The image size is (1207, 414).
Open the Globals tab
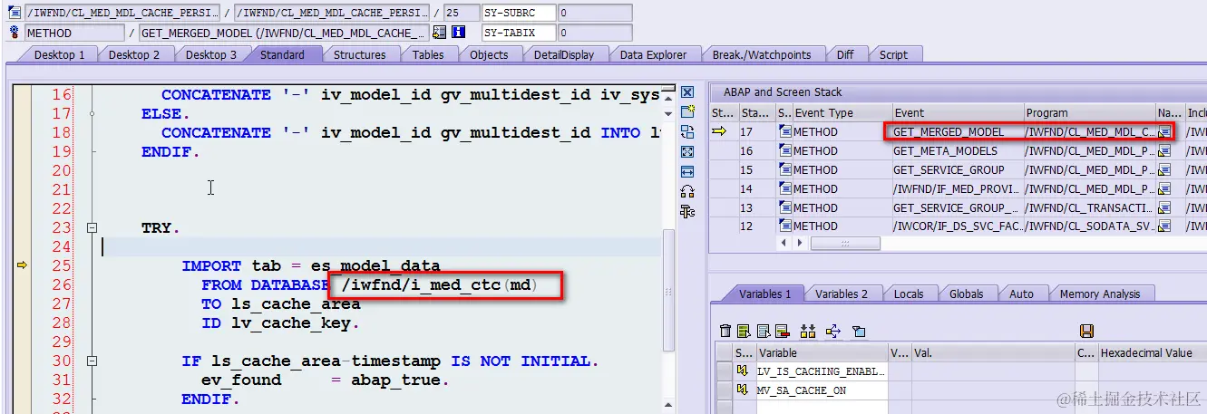coord(966,294)
